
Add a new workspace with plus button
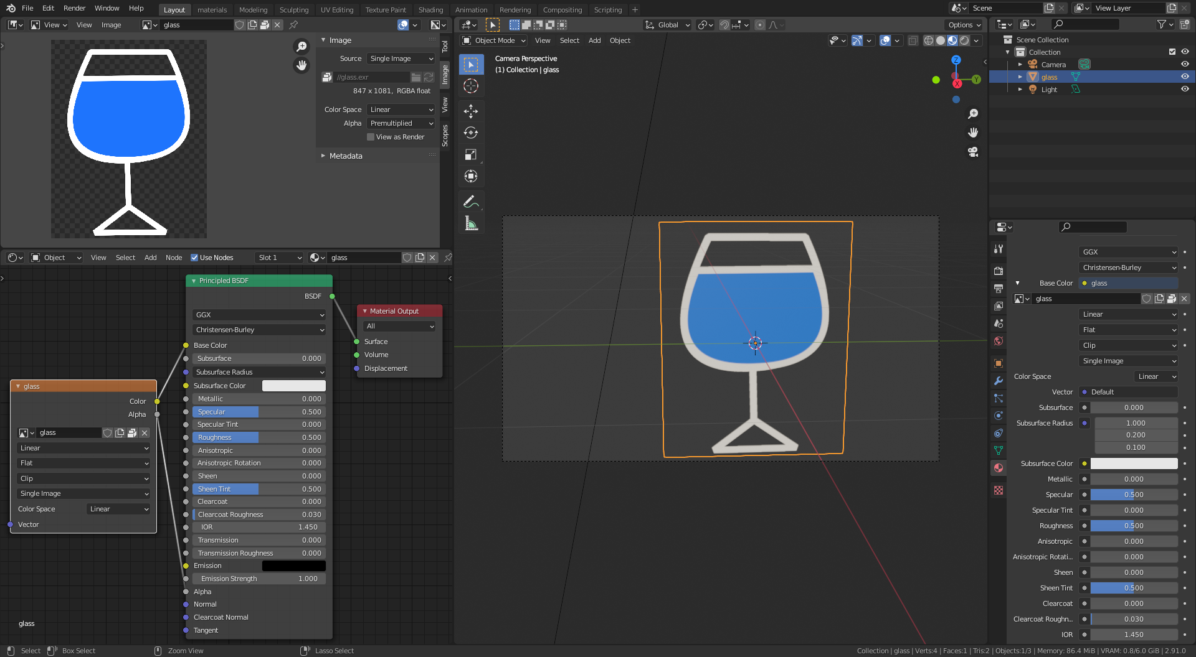pos(635,9)
